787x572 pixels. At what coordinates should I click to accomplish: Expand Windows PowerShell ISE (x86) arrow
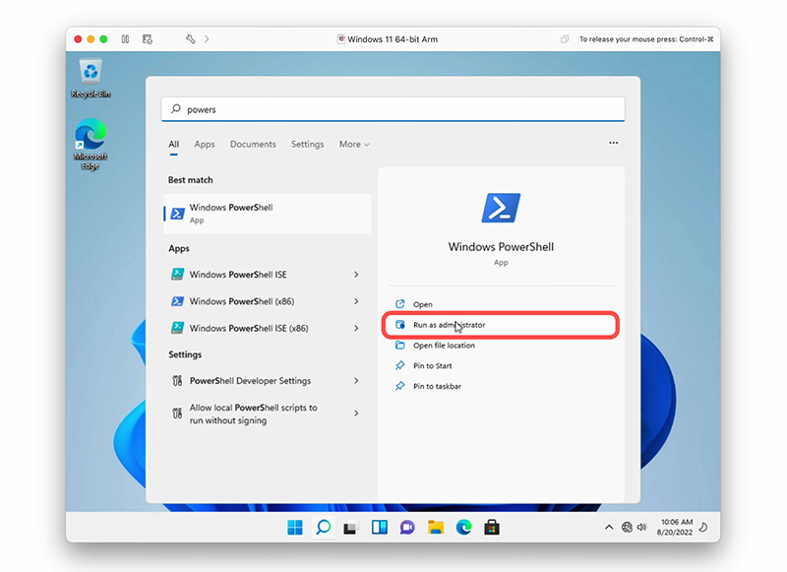click(356, 329)
